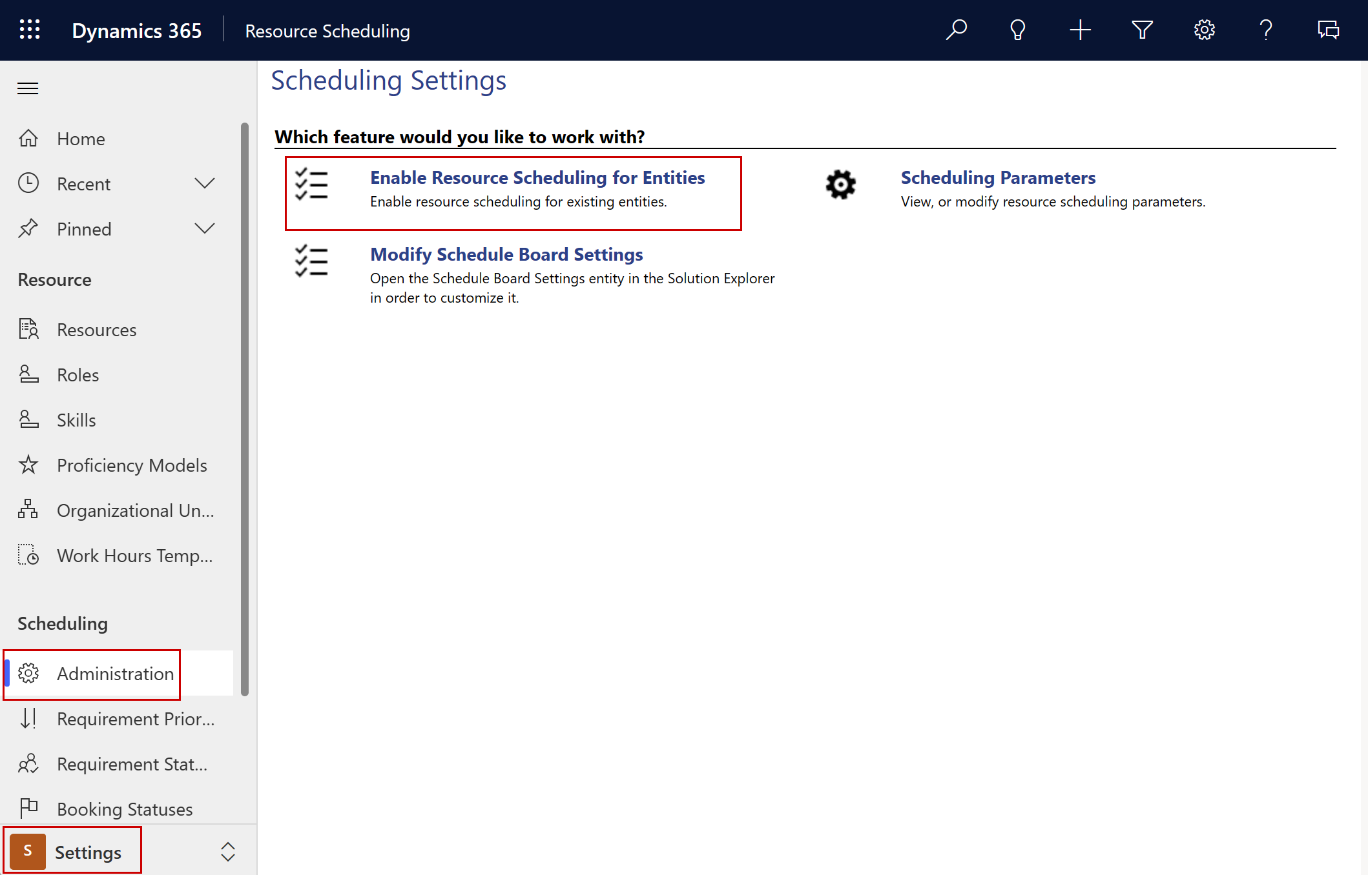Click the Roles sidebar icon
Image resolution: width=1368 pixels, height=875 pixels.
point(28,373)
